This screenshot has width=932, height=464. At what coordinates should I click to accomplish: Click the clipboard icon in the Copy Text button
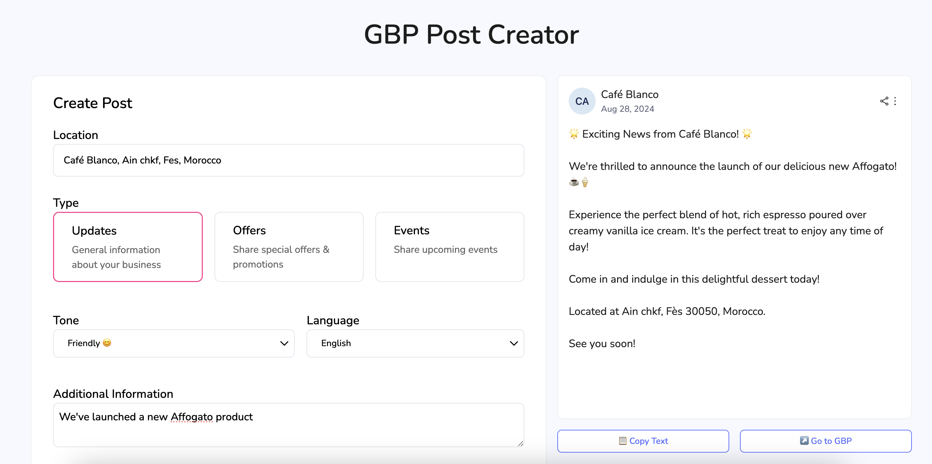pos(623,441)
